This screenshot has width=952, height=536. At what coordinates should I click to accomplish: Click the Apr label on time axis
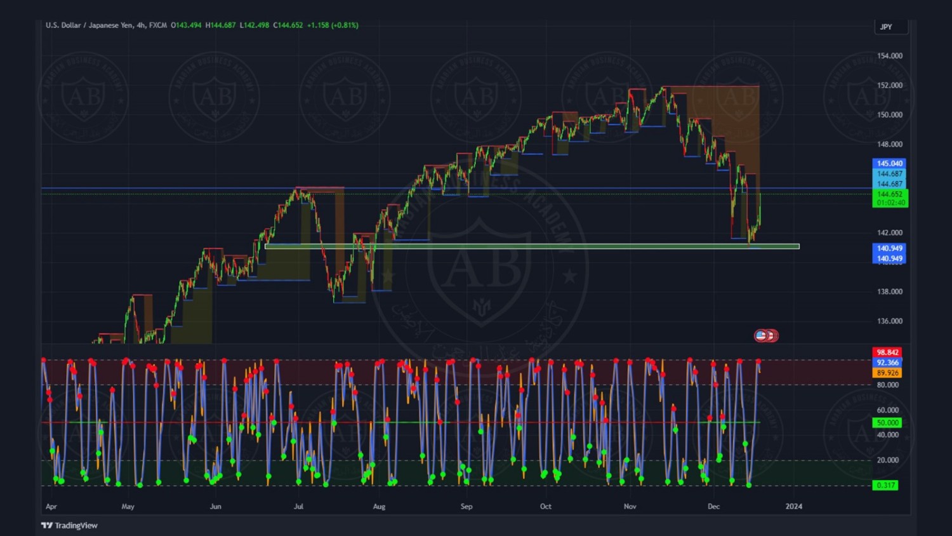[x=51, y=506]
